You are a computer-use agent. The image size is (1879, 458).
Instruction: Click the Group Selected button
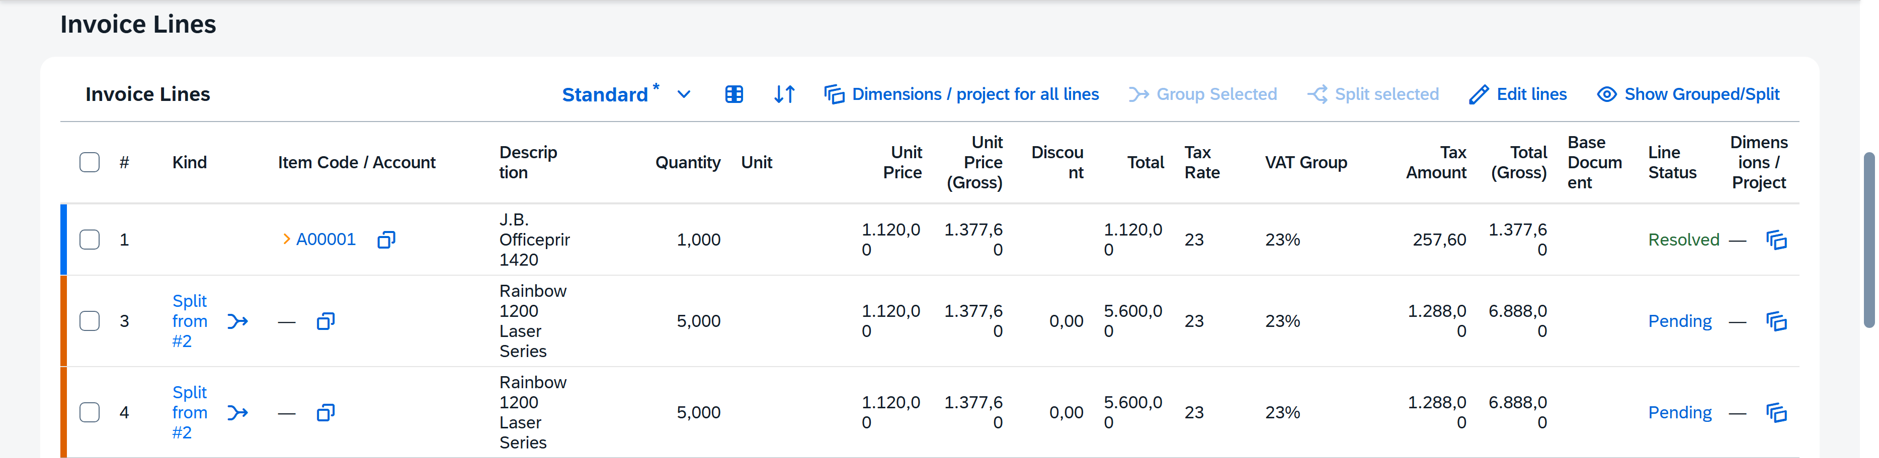(x=1203, y=94)
